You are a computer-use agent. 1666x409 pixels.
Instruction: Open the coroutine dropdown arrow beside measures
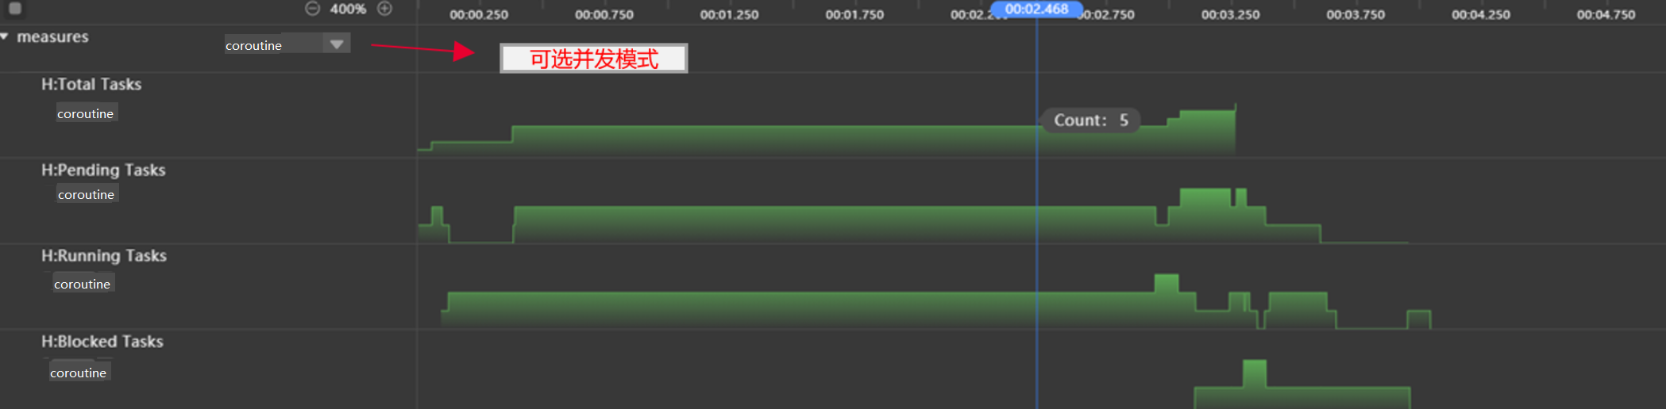(337, 44)
